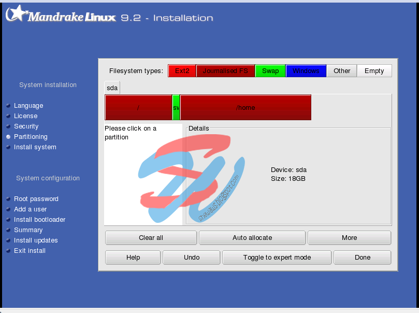Choose the green Swap filesystem type
Screen dimensions: 419x313
pyautogui.click(x=270, y=70)
